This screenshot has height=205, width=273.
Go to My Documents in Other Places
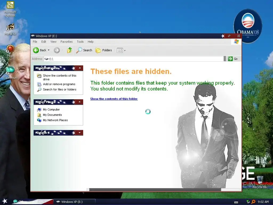[x=49, y=115]
